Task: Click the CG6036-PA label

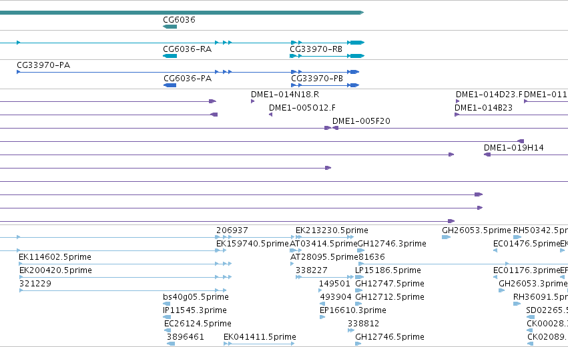Action: click(x=188, y=79)
